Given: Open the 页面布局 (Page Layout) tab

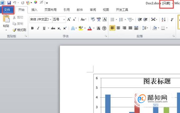Looking at the screenshot, I should [50, 10].
